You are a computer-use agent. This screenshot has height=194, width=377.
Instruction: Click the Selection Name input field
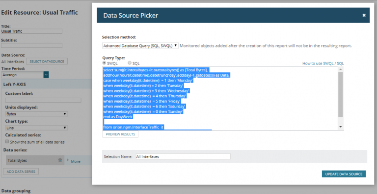click(x=183, y=156)
